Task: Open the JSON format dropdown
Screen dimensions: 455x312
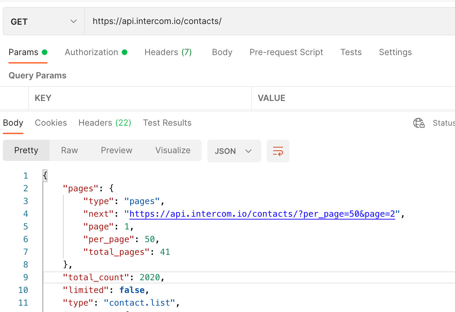Action: coord(234,151)
